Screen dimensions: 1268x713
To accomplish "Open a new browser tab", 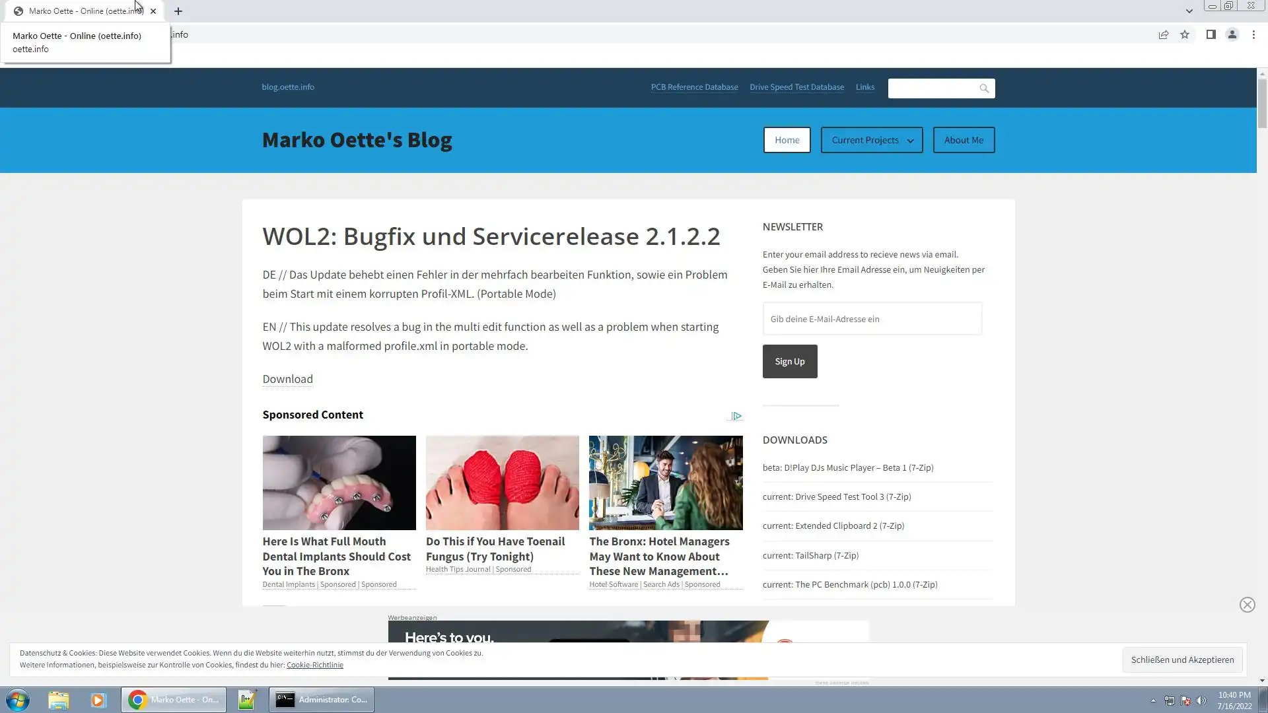I will click(178, 11).
